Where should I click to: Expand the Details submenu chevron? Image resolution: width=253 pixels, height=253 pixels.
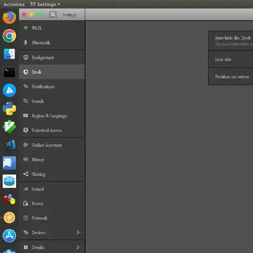[x=78, y=247]
